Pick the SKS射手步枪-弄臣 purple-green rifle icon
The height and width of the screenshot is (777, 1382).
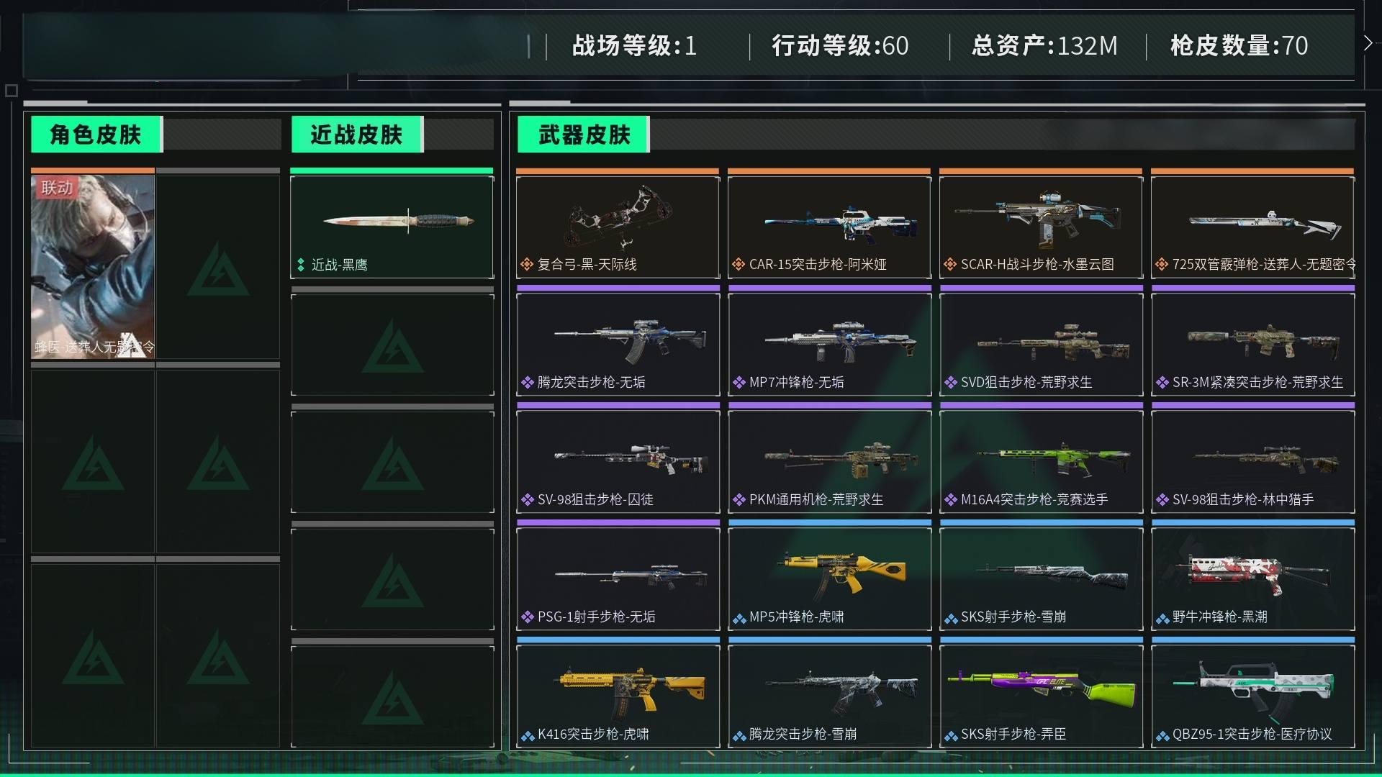pyautogui.click(x=1041, y=689)
